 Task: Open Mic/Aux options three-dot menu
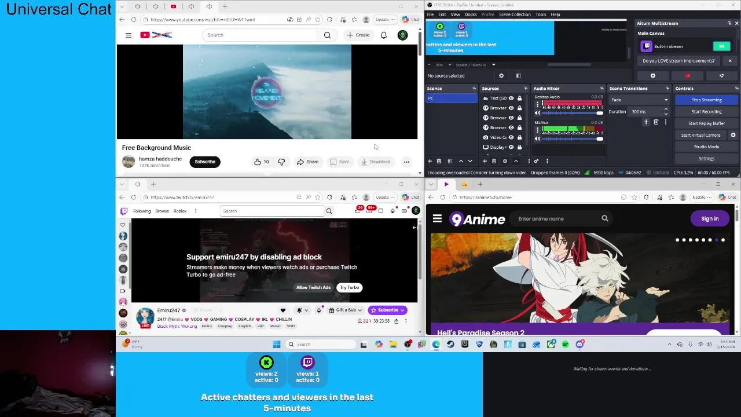coord(538,130)
